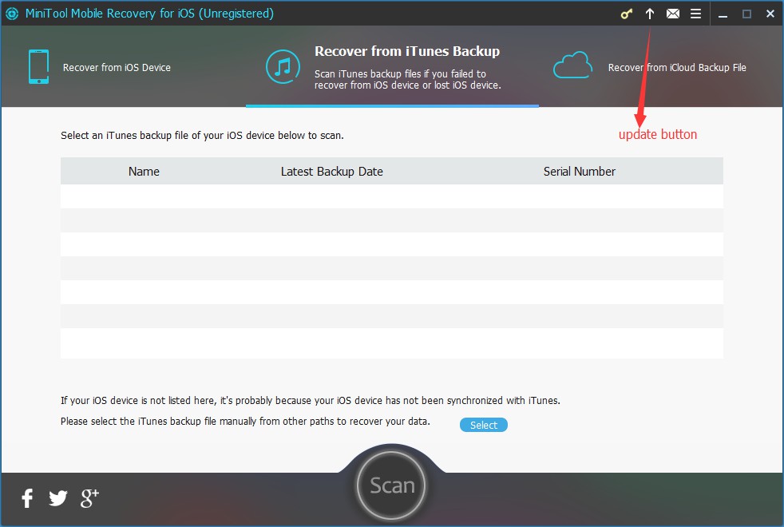Click the Serial Number column header
The width and height of the screenshot is (784, 527).
580,172
